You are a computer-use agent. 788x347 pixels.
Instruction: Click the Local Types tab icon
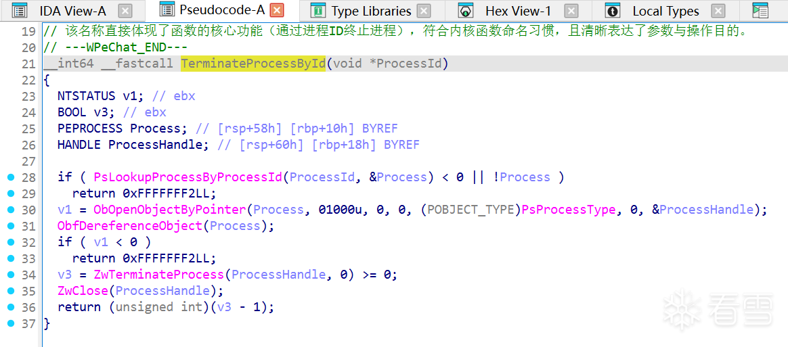[612, 11]
